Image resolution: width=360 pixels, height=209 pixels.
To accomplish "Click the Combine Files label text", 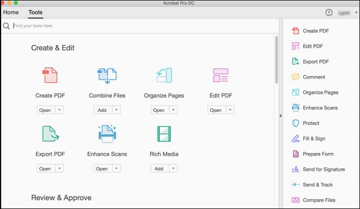I will point(107,96).
